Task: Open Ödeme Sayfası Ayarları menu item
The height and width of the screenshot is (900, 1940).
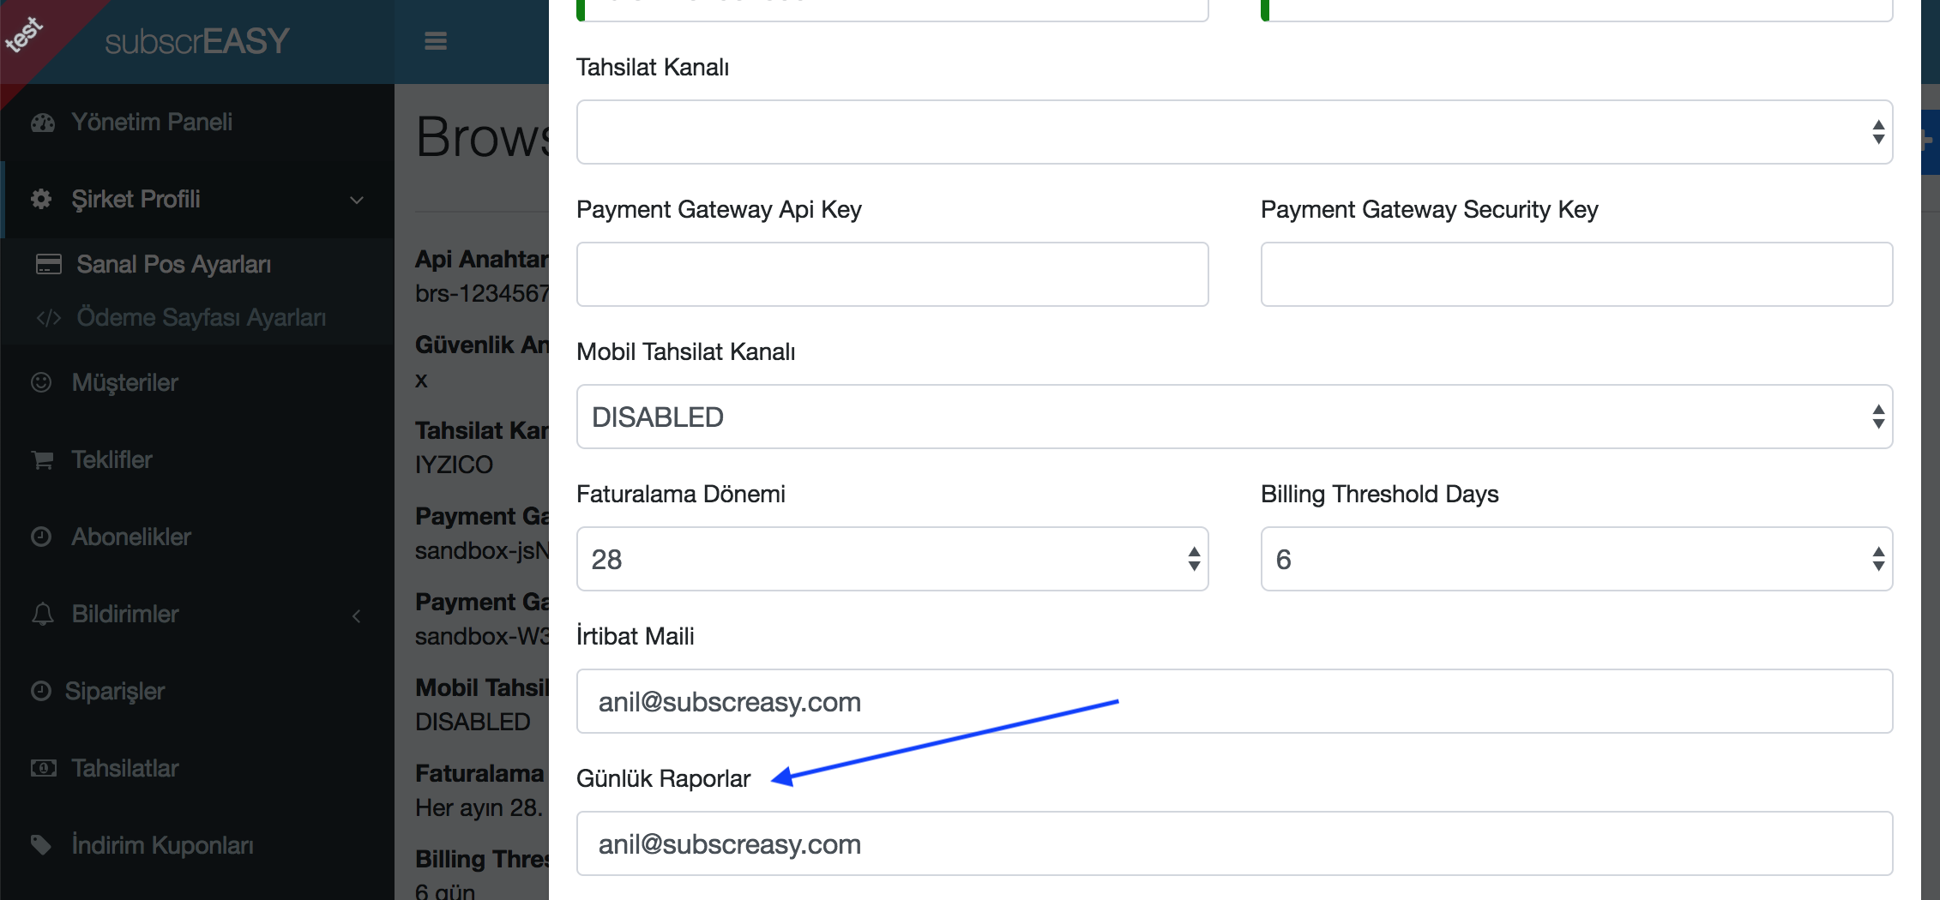Action: pyautogui.click(x=201, y=317)
